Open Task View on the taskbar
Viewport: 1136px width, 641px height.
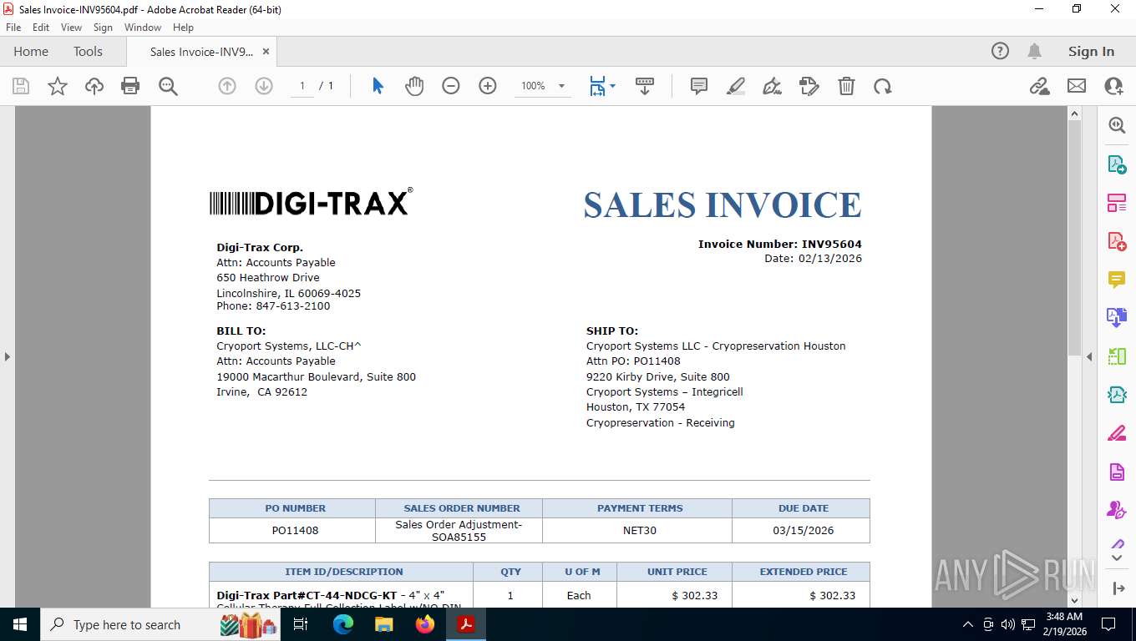[x=302, y=624]
